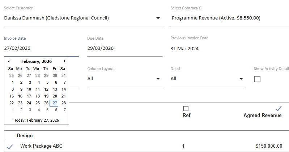This screenshot has width=289, height=152.
Task: Go to previous month in calendar
Action: tap(9, 61)
